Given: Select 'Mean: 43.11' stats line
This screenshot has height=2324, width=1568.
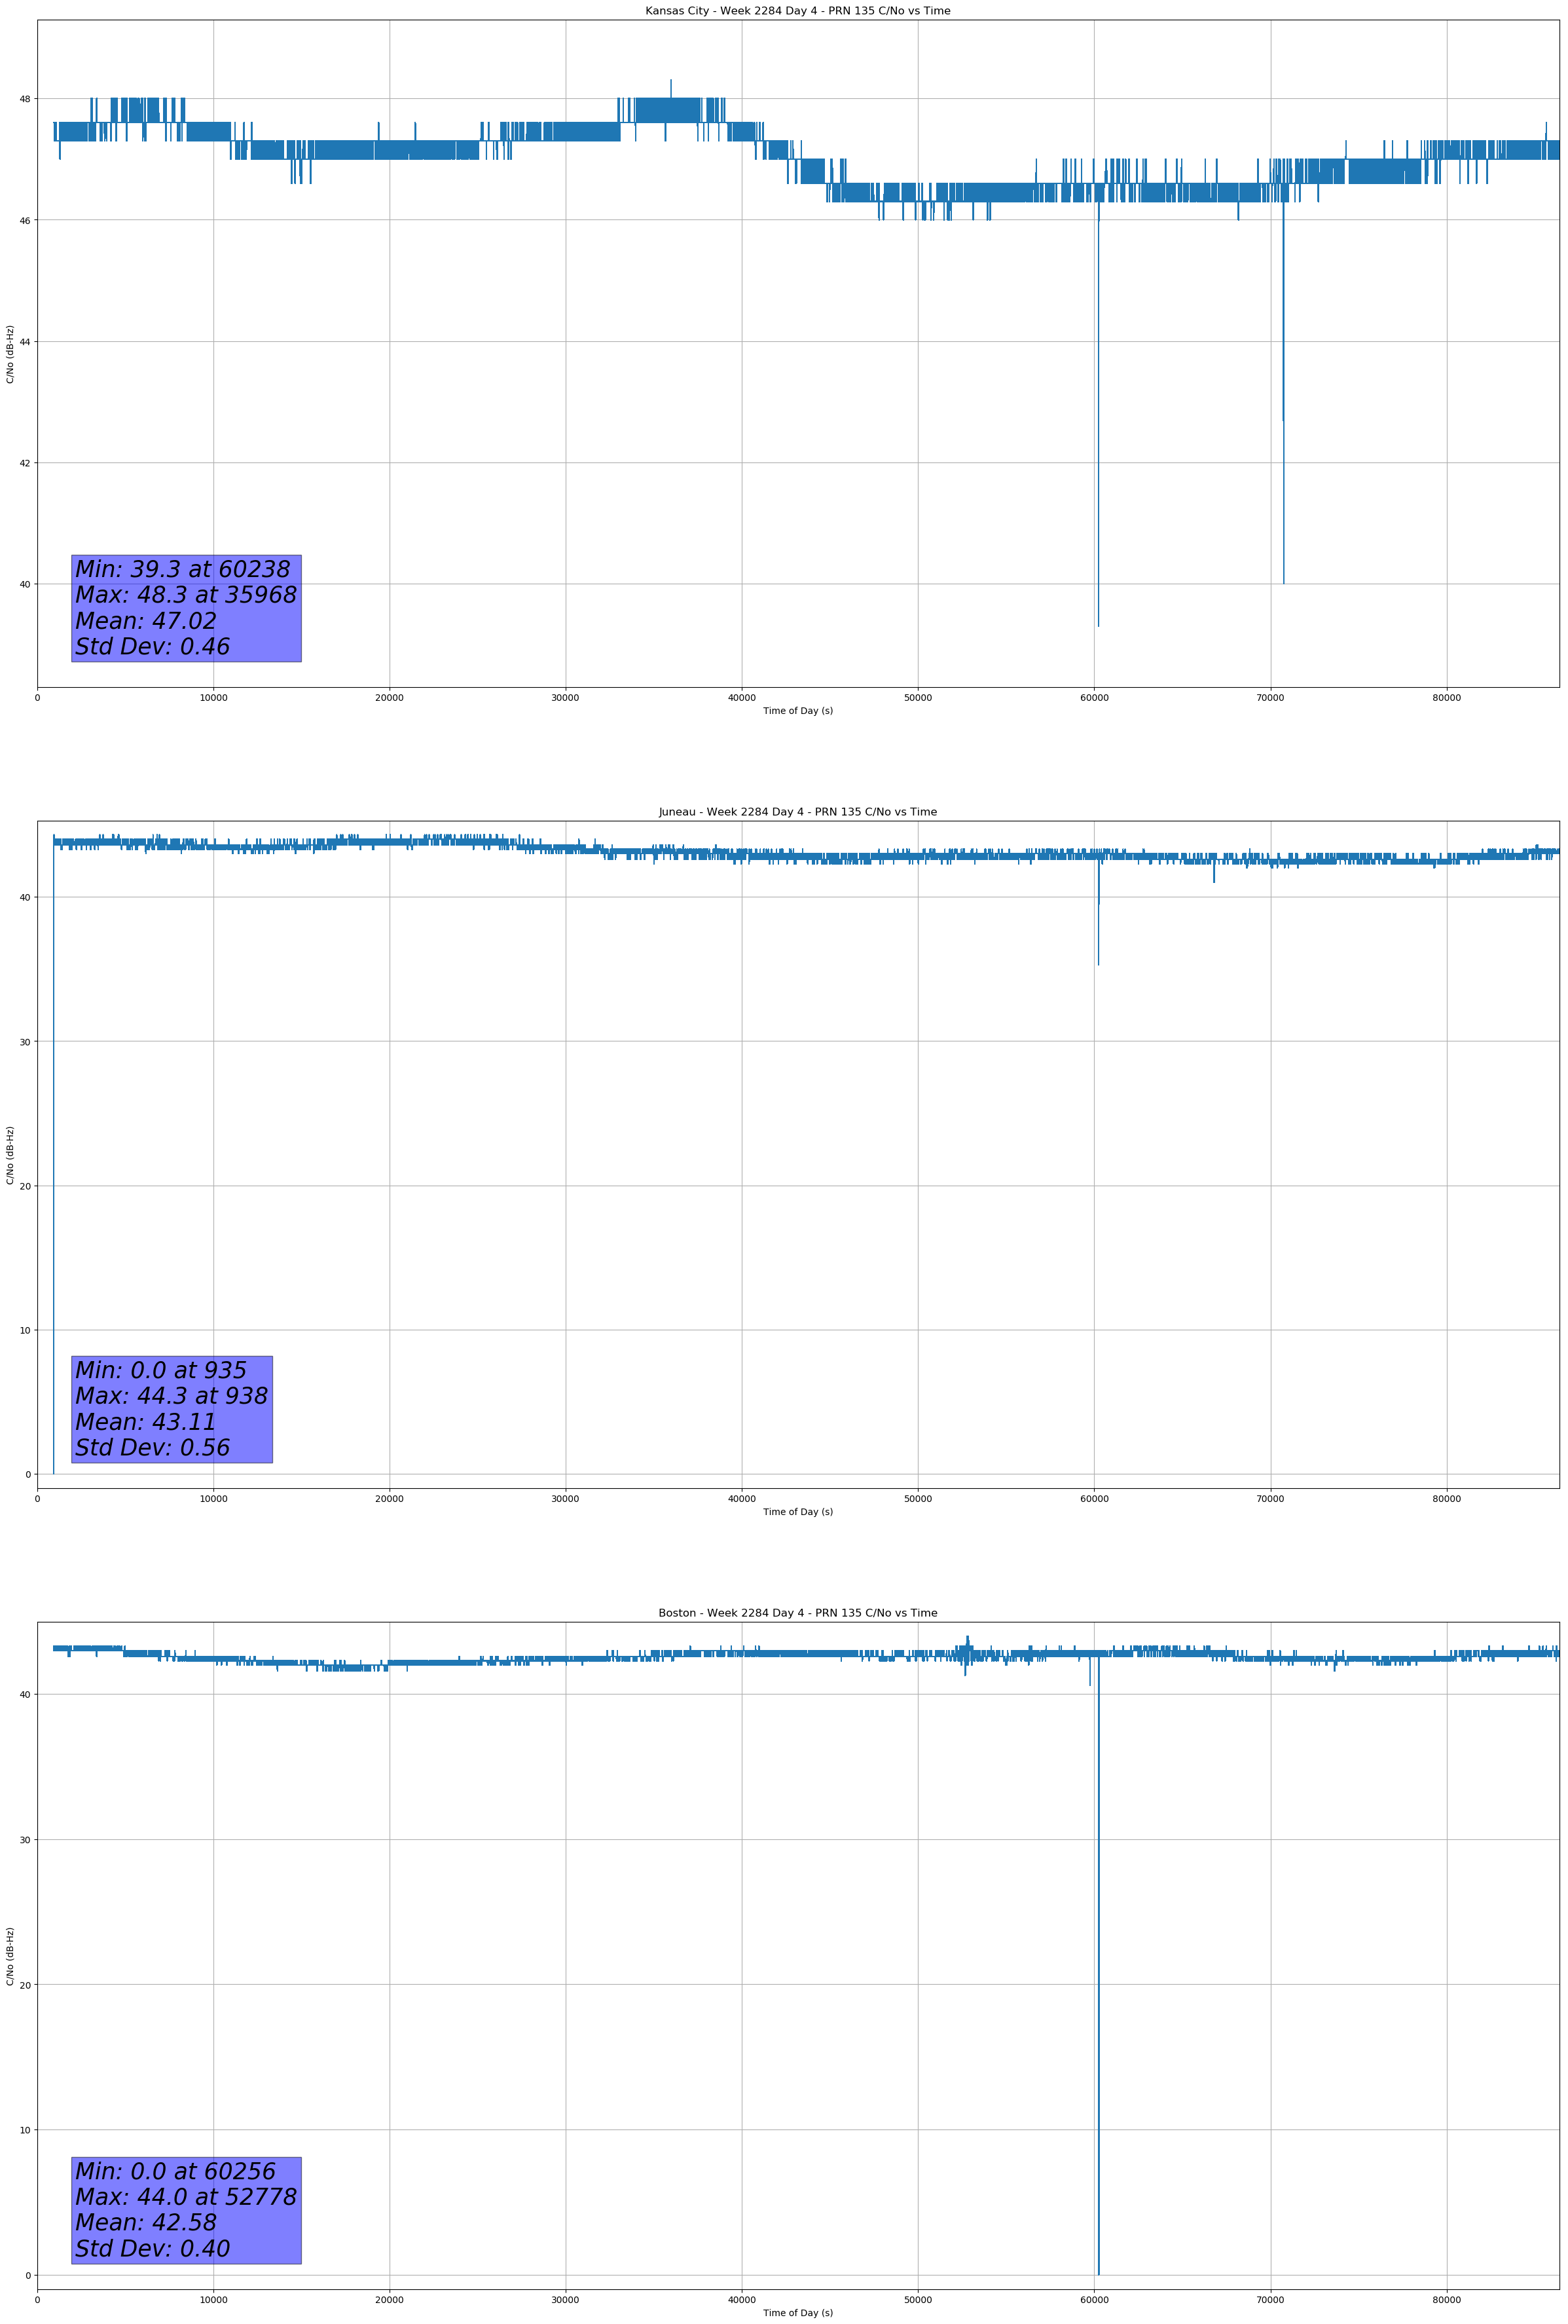Looking at the screenshot, I should (146, 1422).
